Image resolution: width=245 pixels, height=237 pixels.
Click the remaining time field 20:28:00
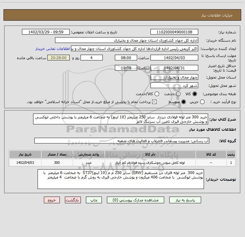(x=59, y=58)
